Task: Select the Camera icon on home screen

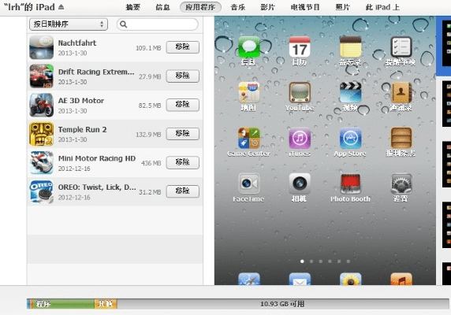Action: (300, 183)
